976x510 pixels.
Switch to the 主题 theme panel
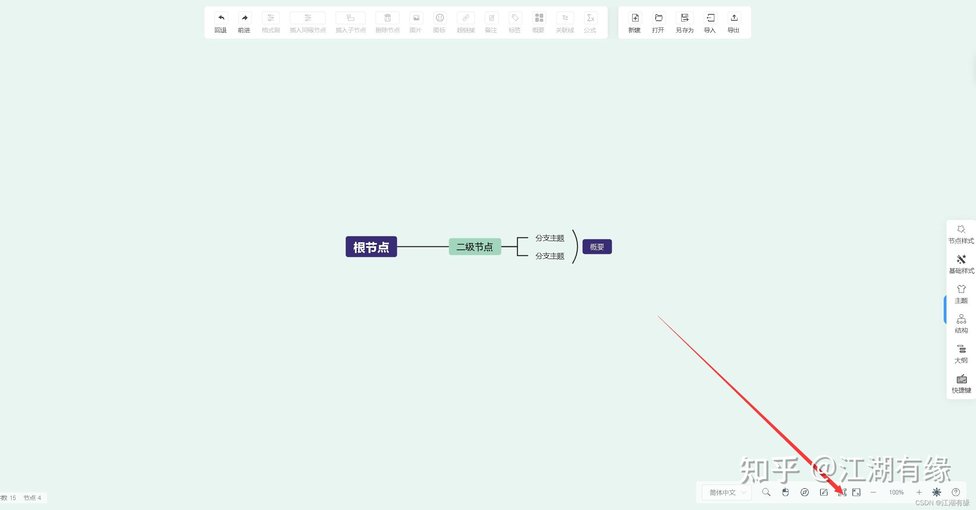960,294
